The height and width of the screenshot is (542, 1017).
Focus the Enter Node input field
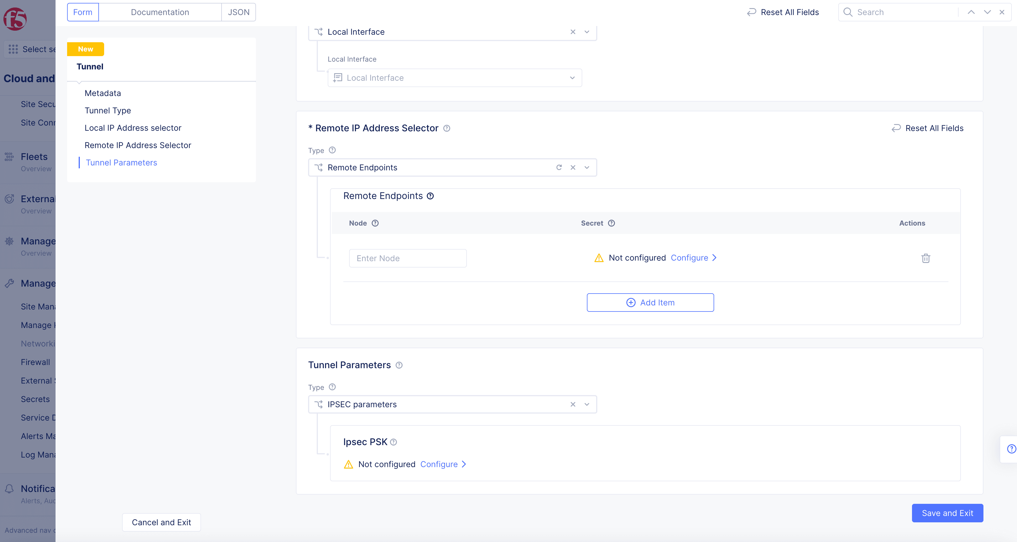pyautogui.click(x=408, y=258)
